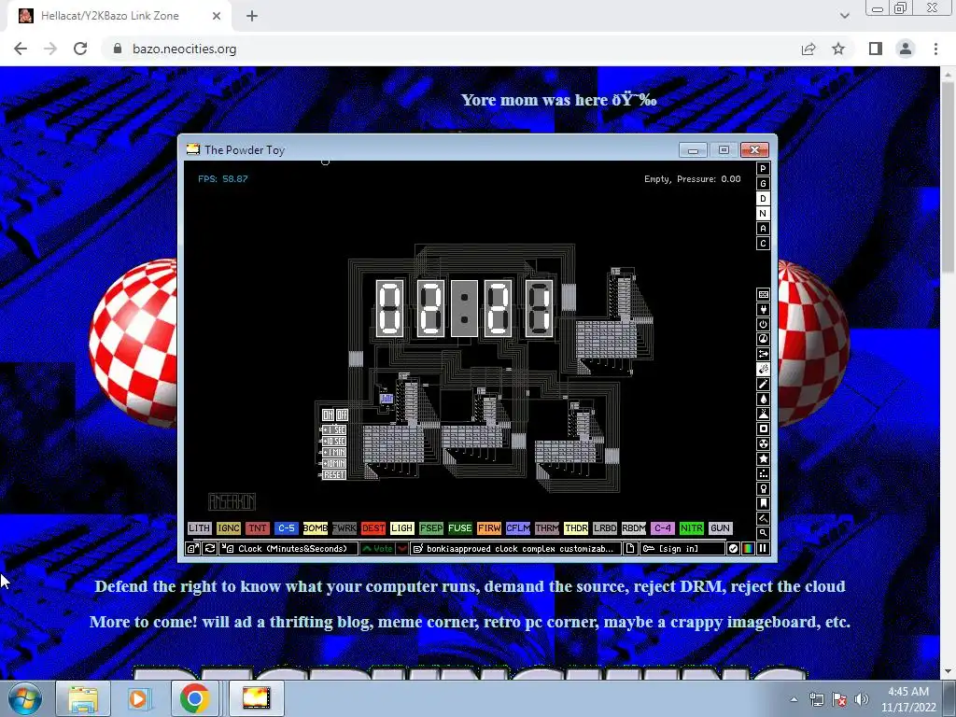
Task: Select the GUN element
Action: [720, 528]
